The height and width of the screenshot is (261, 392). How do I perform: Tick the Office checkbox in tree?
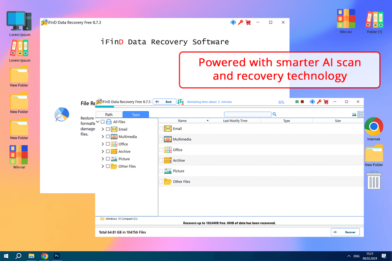pos(108,144)
